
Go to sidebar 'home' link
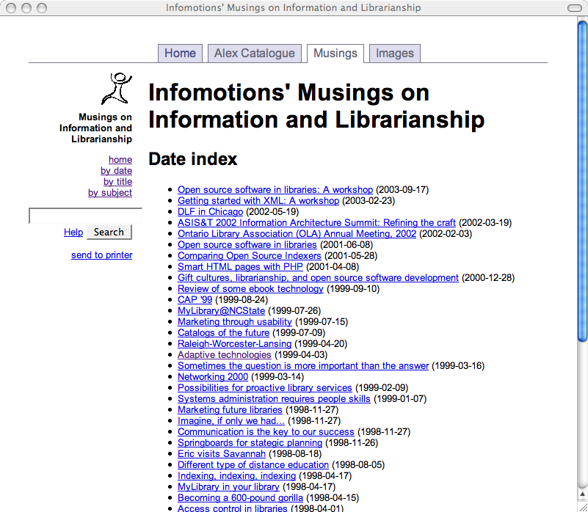point(120,160)
